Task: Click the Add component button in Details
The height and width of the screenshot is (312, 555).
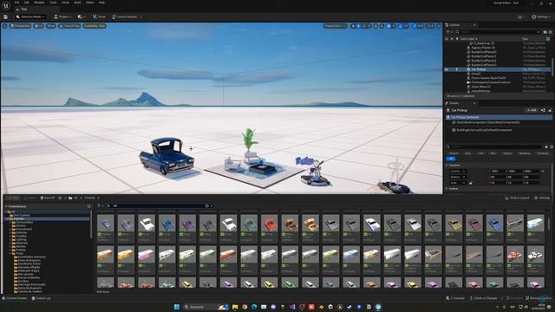Action: (x=532, y=110)
